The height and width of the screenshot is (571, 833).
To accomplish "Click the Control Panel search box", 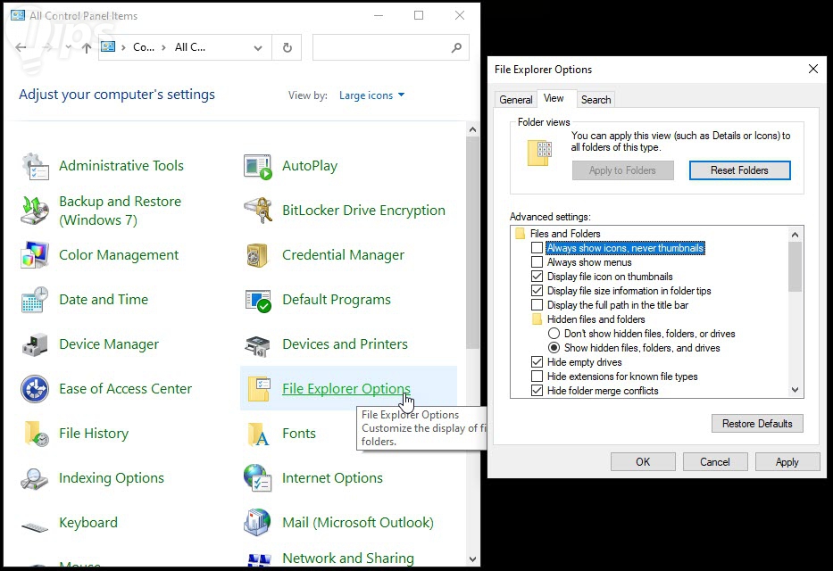I will click(382, 48).
